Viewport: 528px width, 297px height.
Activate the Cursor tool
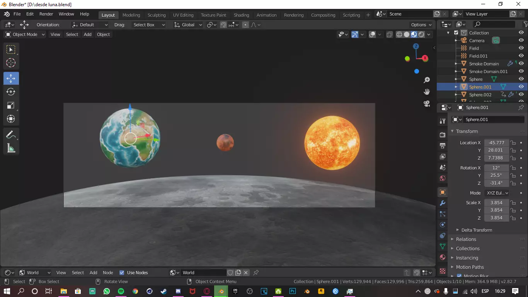click(x=11, y=63)
